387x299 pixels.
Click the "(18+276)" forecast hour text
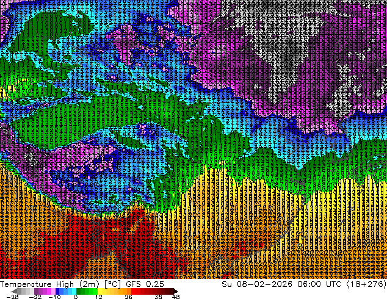[366, 284]
